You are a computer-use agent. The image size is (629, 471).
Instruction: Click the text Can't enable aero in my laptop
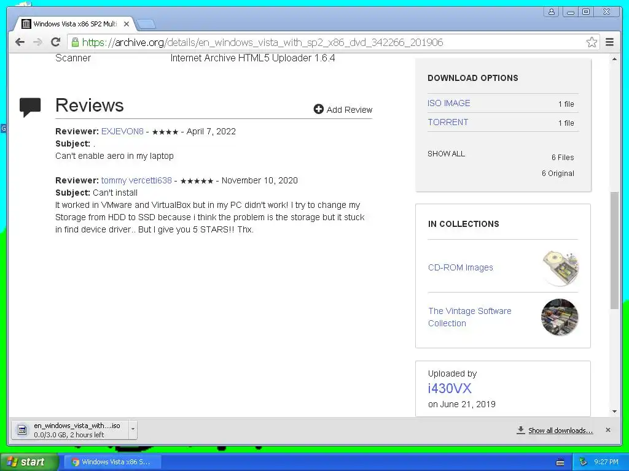(x=114, y=156)
